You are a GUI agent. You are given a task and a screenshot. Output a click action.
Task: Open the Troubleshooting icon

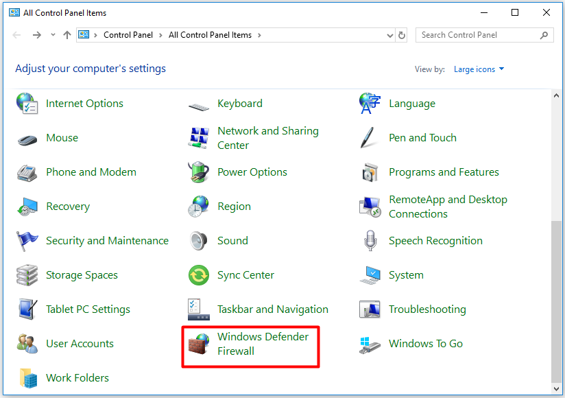[x=370, y=309]
